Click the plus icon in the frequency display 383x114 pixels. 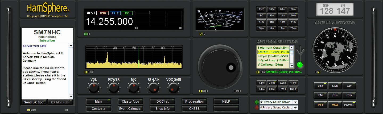137,28
